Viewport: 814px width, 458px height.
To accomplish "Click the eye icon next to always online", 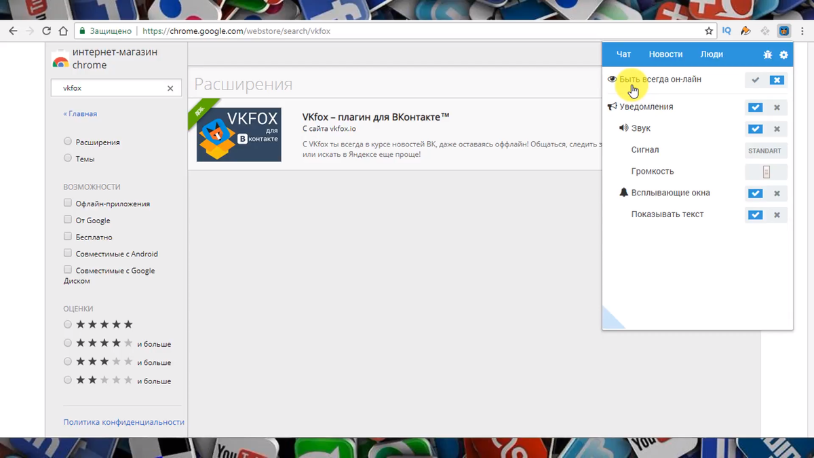I will tap(612, 79).
